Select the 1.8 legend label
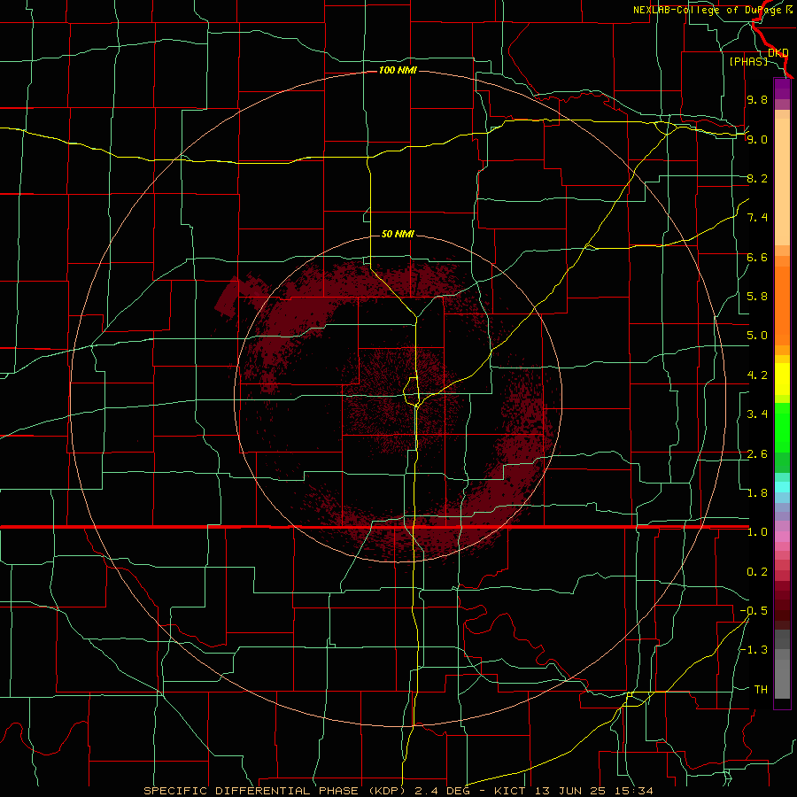Image resolution: width=797 pixels, height=797 pixels. (x=757, y=493)
